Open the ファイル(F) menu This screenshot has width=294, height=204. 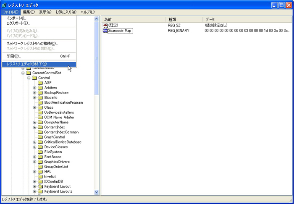coord(10,12)
